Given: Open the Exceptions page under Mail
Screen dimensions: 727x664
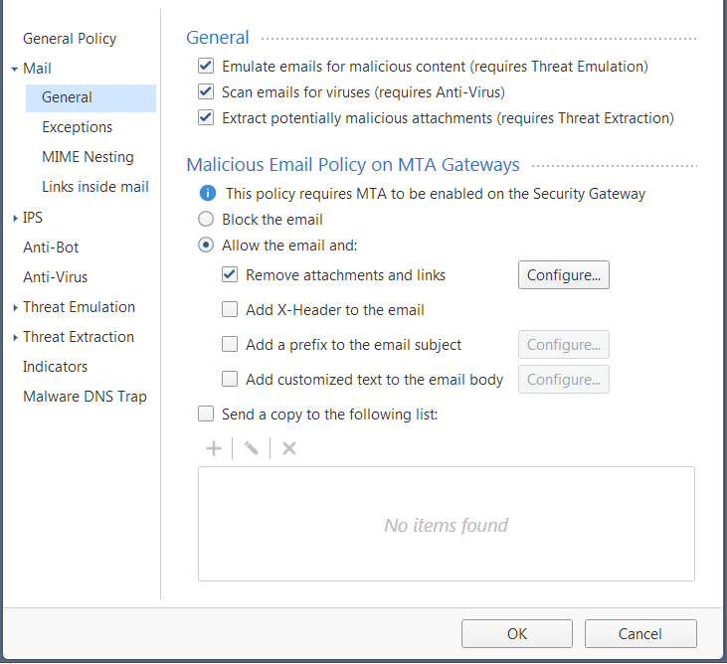Looking at the screenshot, I should point(77,127).
